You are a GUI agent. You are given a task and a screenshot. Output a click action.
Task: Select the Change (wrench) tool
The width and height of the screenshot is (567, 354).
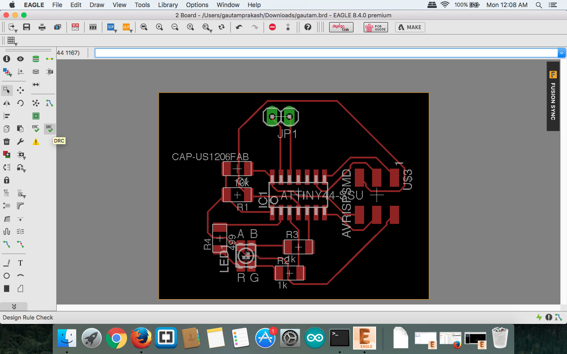point(20,142)
